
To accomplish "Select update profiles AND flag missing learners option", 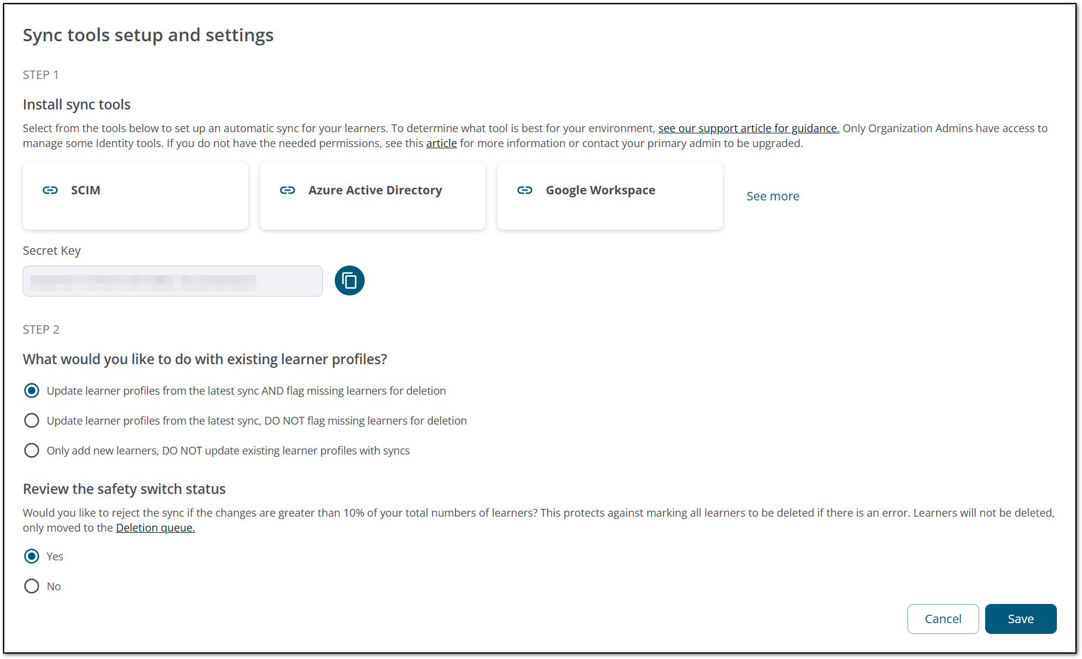I will pyautogui.click(x=32, y=390).
